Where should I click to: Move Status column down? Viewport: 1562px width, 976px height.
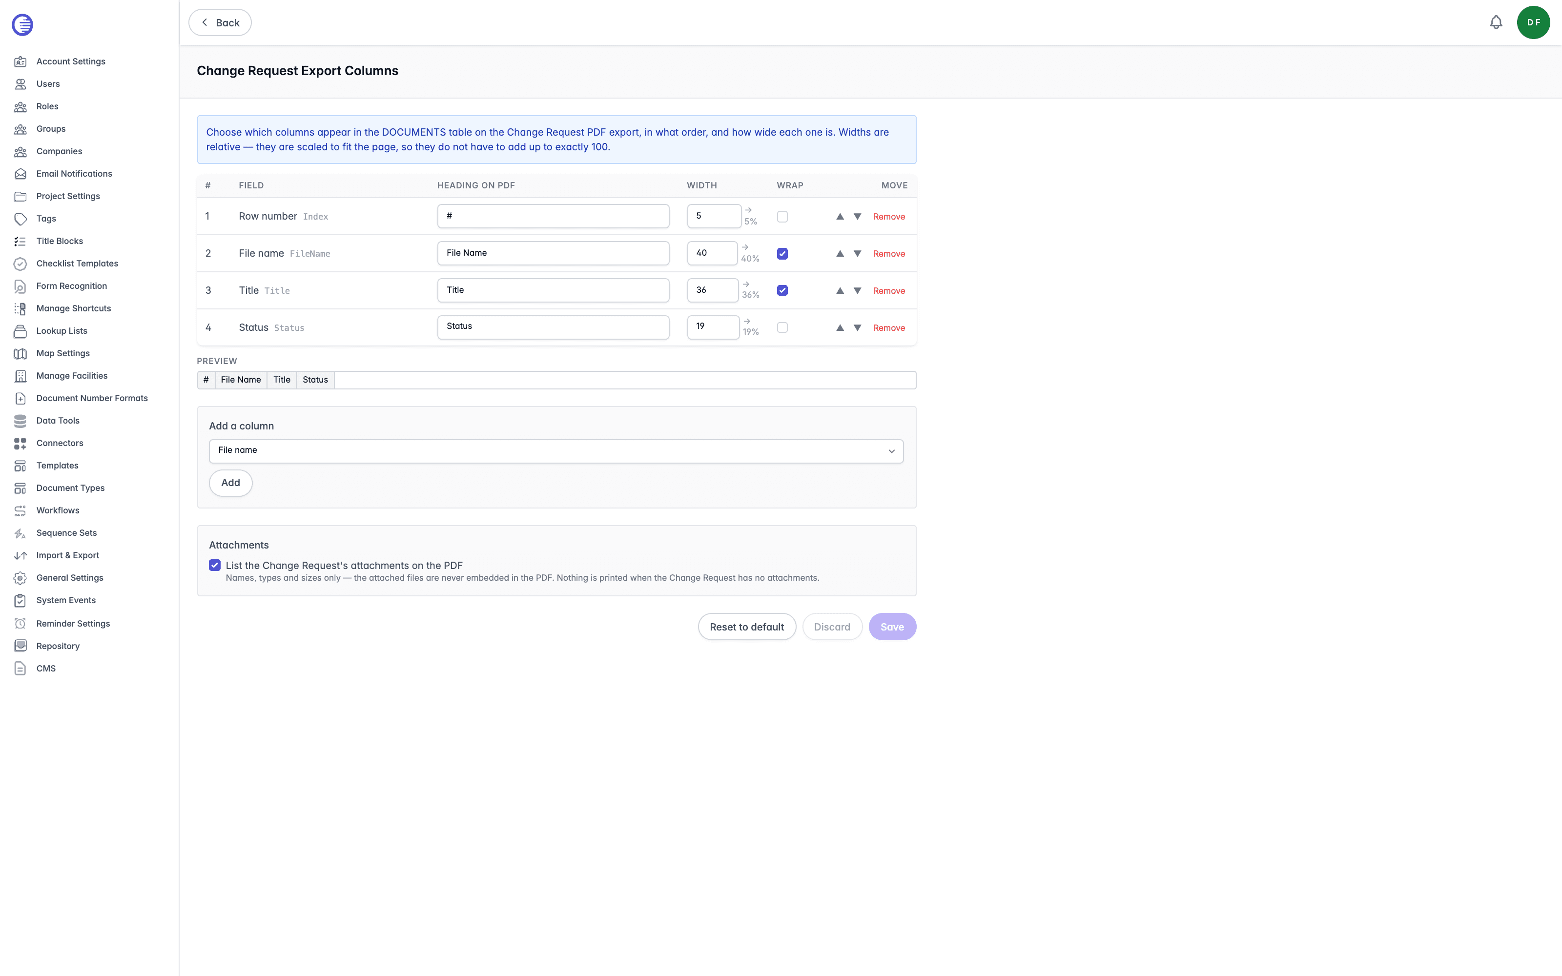pyautogui.click(x=857, y=328)
